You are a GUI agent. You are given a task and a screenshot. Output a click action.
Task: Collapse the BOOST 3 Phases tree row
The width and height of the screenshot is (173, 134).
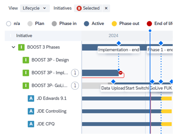[x=13, y=47]
